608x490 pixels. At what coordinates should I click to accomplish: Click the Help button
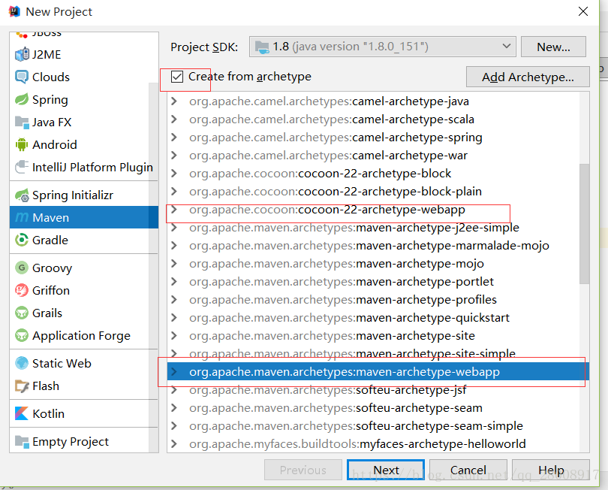(551, 470)
